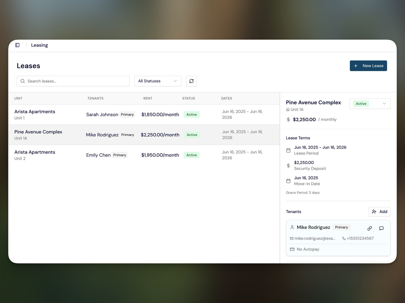Open the All Statuses filter dropdown
This screenshot has height=303, width=405.
[157, 81]
